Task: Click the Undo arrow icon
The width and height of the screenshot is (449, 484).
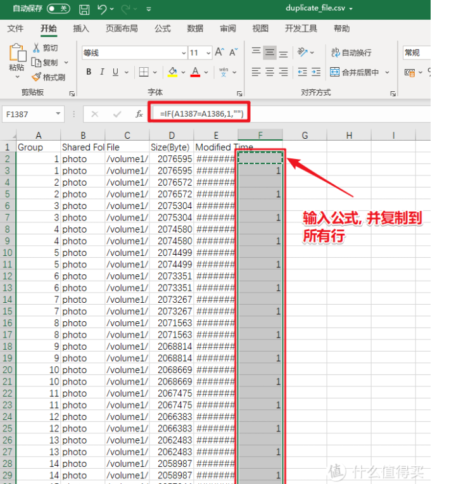Action: [x=103, y=10]
